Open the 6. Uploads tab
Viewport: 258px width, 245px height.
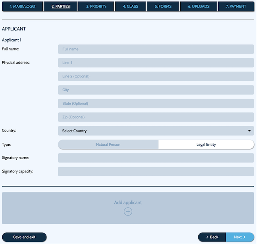(198, 6)
